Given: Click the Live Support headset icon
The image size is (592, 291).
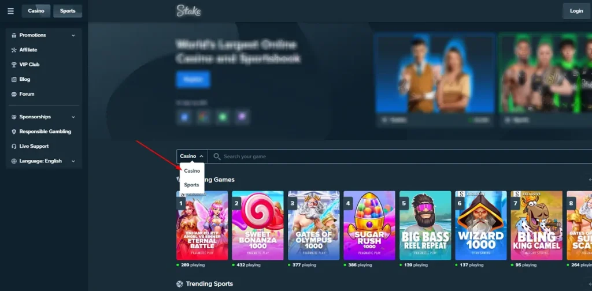Looking at the screenshot, I should pyautogui.click(x=14, y=146).
